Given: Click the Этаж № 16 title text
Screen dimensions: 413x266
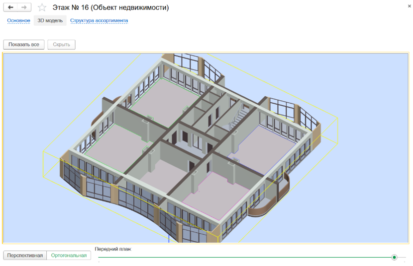Looking at the screenshot, I should [110, 7].
